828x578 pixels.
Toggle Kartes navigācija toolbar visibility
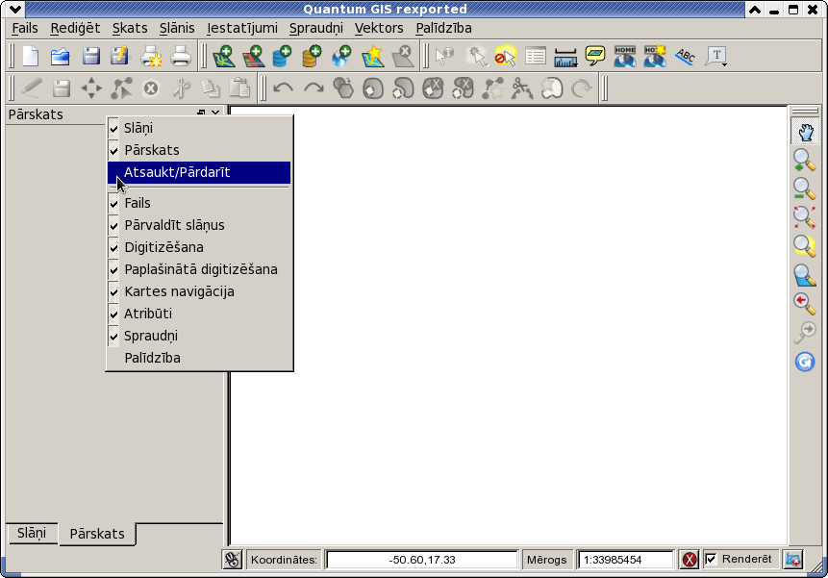[199, 292]
